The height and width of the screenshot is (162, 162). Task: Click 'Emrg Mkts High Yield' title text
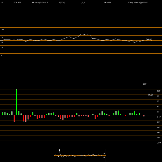[137, 3]
